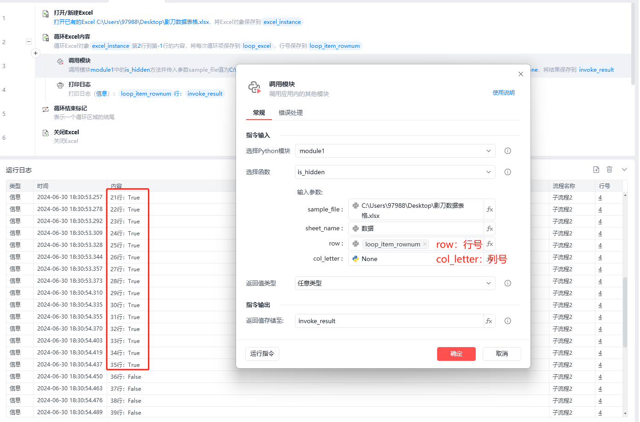Viewport: 640px width, 422px height.
Task: Click the 打开/新建Excel step icon
Action: 46,14
